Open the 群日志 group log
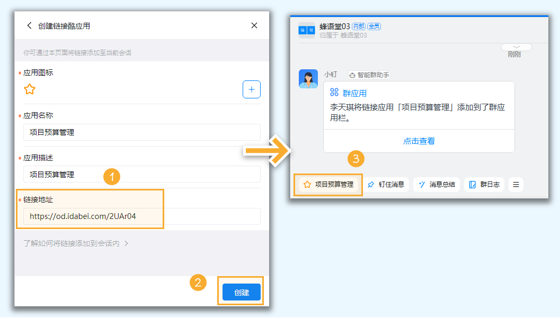 [x=484, y=185]
